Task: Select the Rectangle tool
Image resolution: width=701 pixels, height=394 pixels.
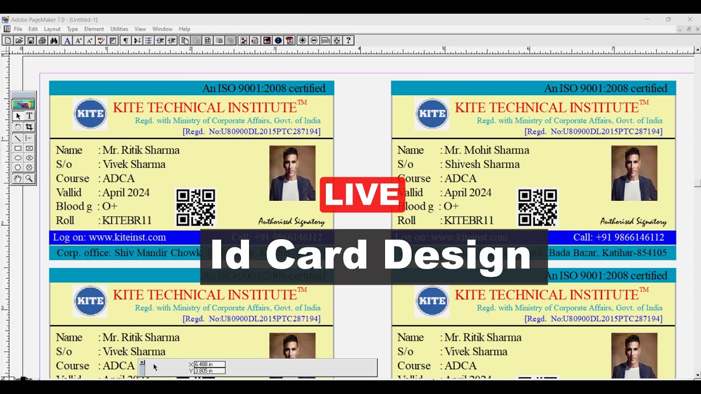Action: (x=18, y=148)
